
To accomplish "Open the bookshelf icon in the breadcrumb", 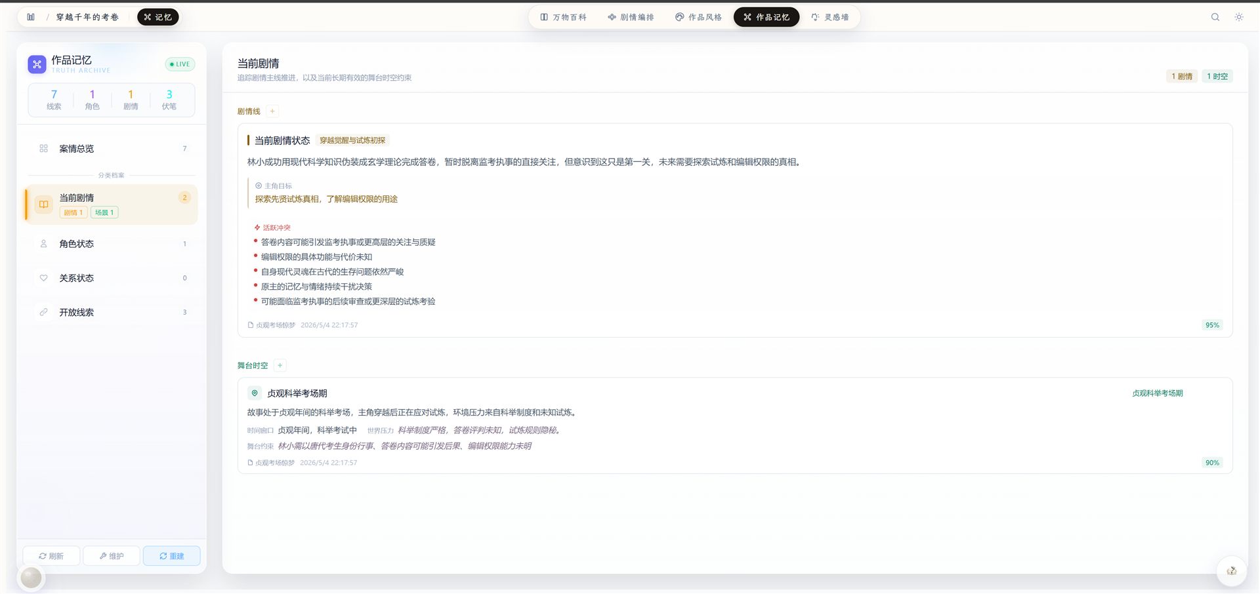I will pos(31,17).
